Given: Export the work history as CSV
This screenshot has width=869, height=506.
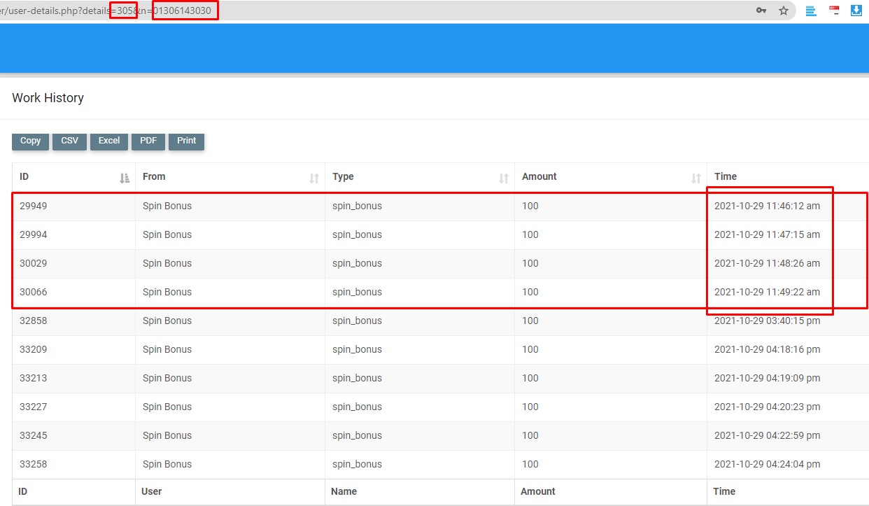Looking at the screenshot, I should coord(69,141).
